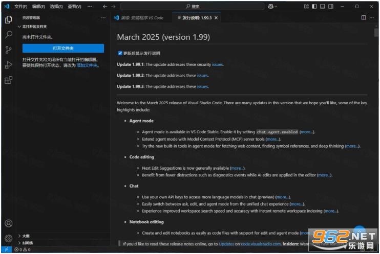Click the 资源管理器 panel title

coord(31,18)
